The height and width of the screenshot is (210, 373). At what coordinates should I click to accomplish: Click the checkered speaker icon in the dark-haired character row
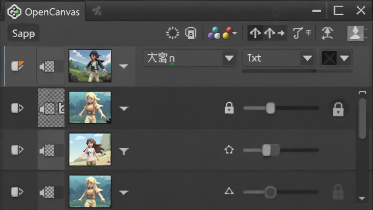pos(47,66)
